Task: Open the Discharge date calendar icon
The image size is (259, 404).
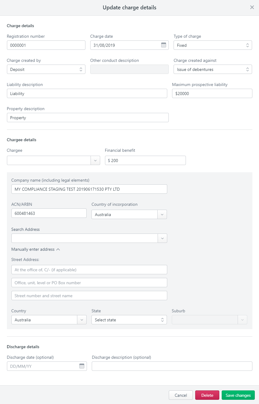Action: pyautogui.click(x=82, y=366)
